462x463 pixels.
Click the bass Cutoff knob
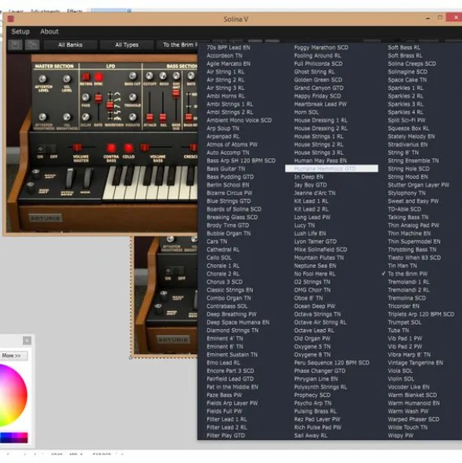point(150,76)
